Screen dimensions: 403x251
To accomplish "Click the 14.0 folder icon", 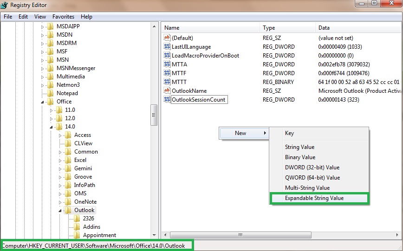I will click(x=59, y=126).
